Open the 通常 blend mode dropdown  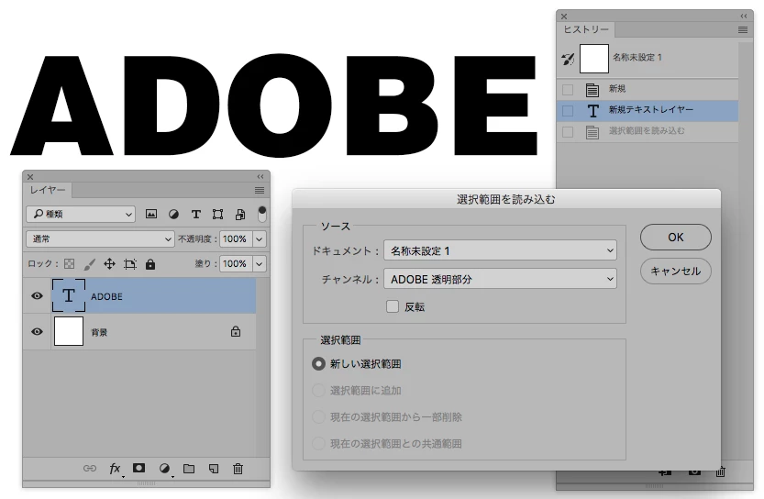100,238
